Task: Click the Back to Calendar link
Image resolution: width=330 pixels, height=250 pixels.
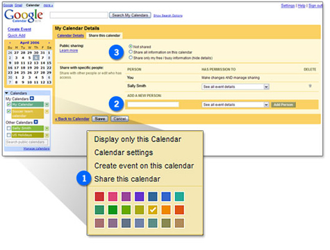Action: tap(72, 119)
